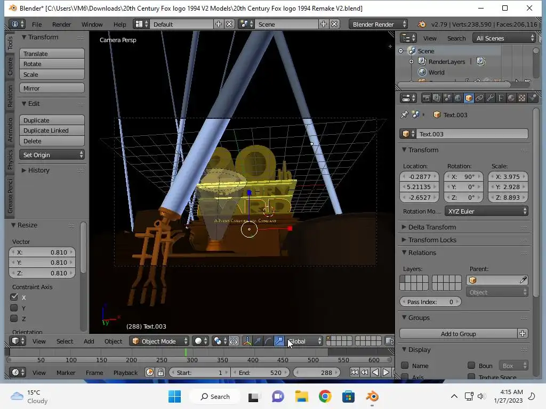Open the Texture properties tab (checker icon)
The height and width of the screenshot is (409, 546).
click(522, 98)
